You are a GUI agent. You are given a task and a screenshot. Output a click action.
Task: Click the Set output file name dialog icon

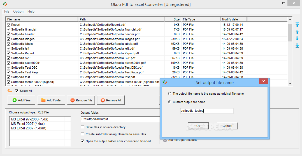point(165,82)
